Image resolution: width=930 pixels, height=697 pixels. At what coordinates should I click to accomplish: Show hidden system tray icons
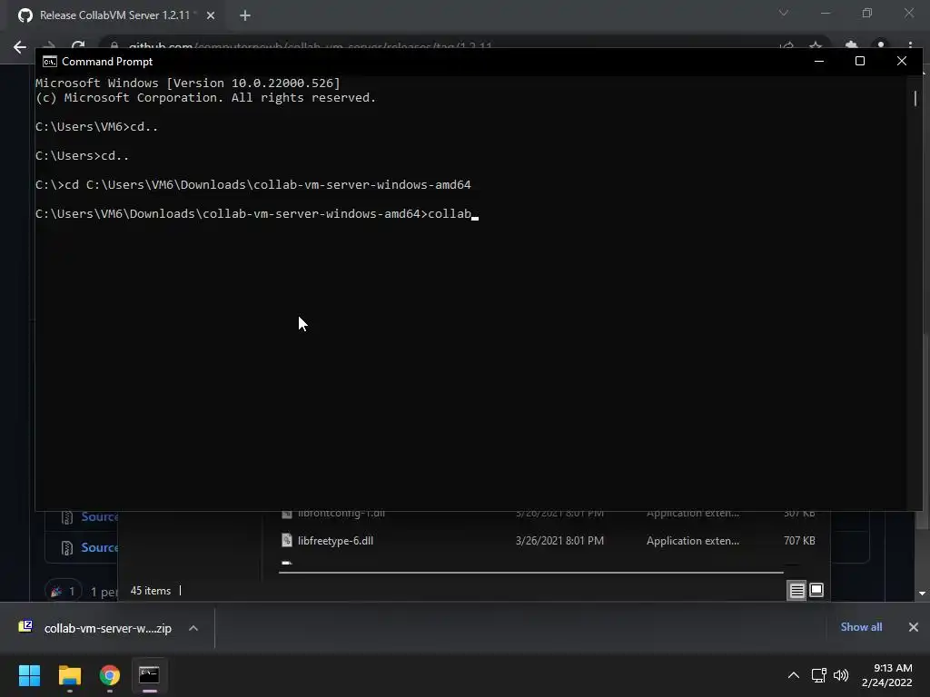[x=793, y=675]
